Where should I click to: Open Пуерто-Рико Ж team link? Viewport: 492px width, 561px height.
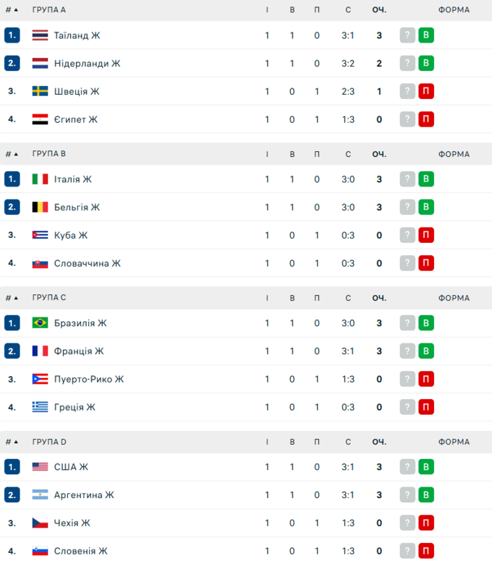click(x=89, y=379)
